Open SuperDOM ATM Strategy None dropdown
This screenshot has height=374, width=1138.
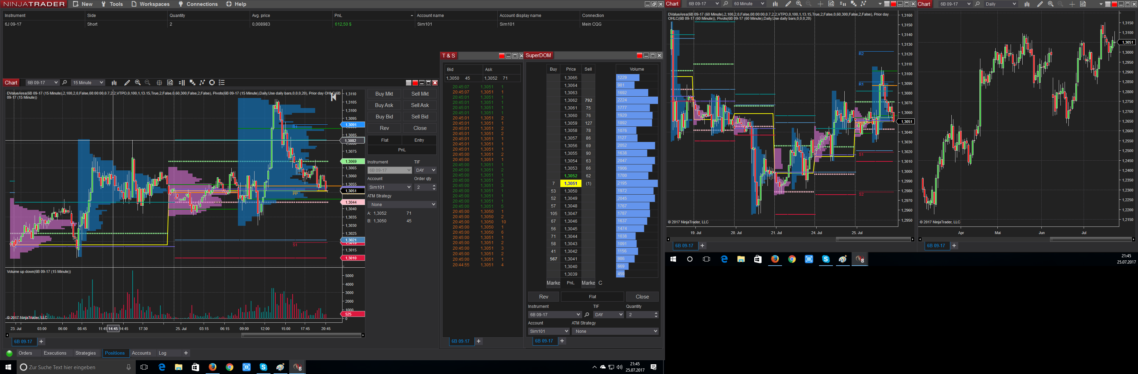point(615,331)
